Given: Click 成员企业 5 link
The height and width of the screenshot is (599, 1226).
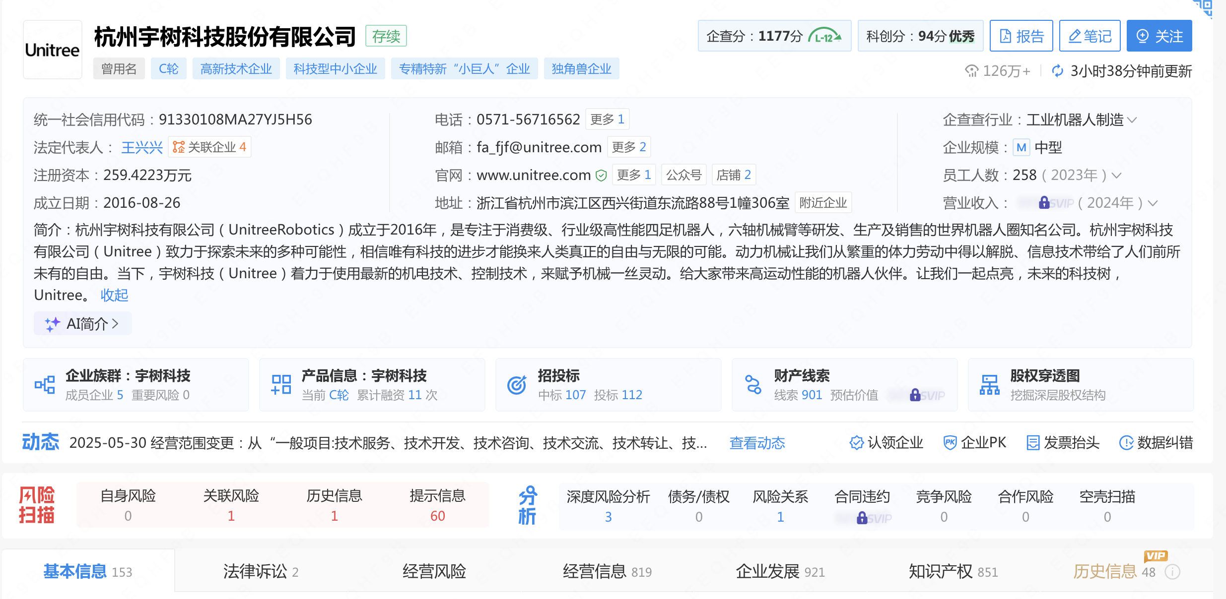Looking at the screenshot, I should tap(94, 395).
